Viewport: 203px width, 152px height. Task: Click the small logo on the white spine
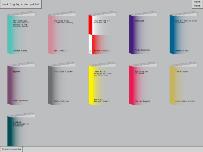tap(91, 51)
